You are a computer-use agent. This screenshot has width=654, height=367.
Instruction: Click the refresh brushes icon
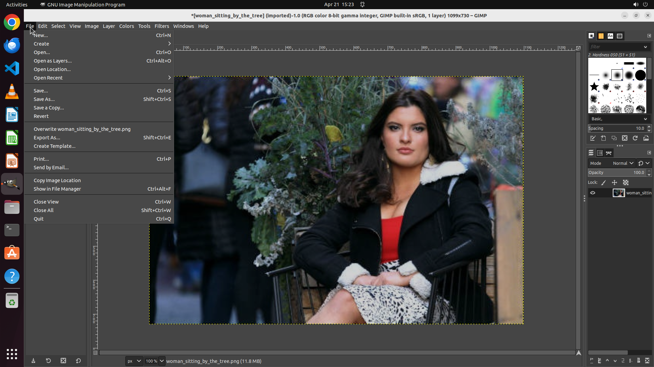point(635,138)
